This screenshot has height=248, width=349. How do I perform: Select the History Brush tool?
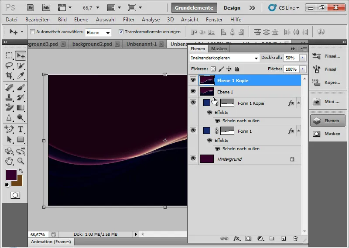pyautogui.click(x=21, y=97)
